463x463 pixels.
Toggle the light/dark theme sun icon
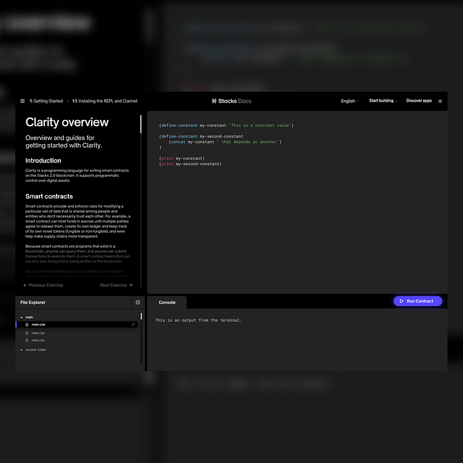440,101
